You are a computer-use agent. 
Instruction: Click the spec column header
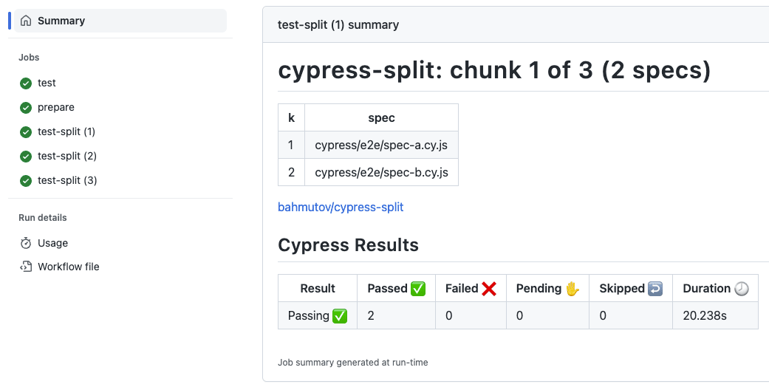tap(381, 117)
